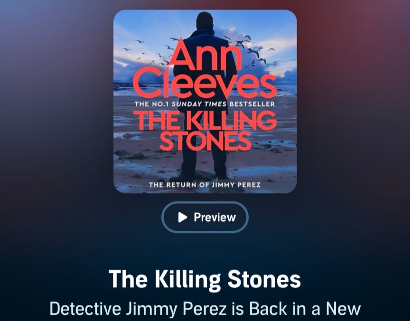
Task: Tap the Preview button
Action: (x=205, y=217)
